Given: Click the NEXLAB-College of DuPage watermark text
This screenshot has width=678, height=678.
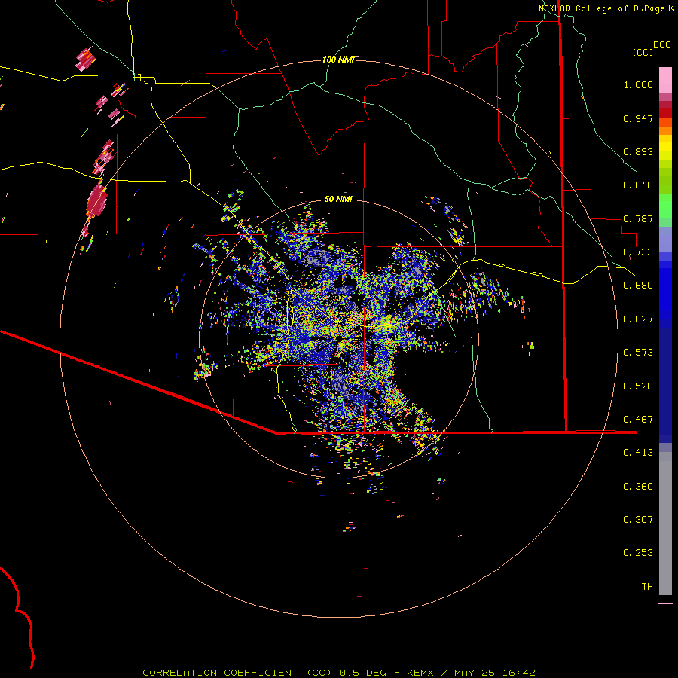Looking at the screenshot, I should [x=606, y=8].
